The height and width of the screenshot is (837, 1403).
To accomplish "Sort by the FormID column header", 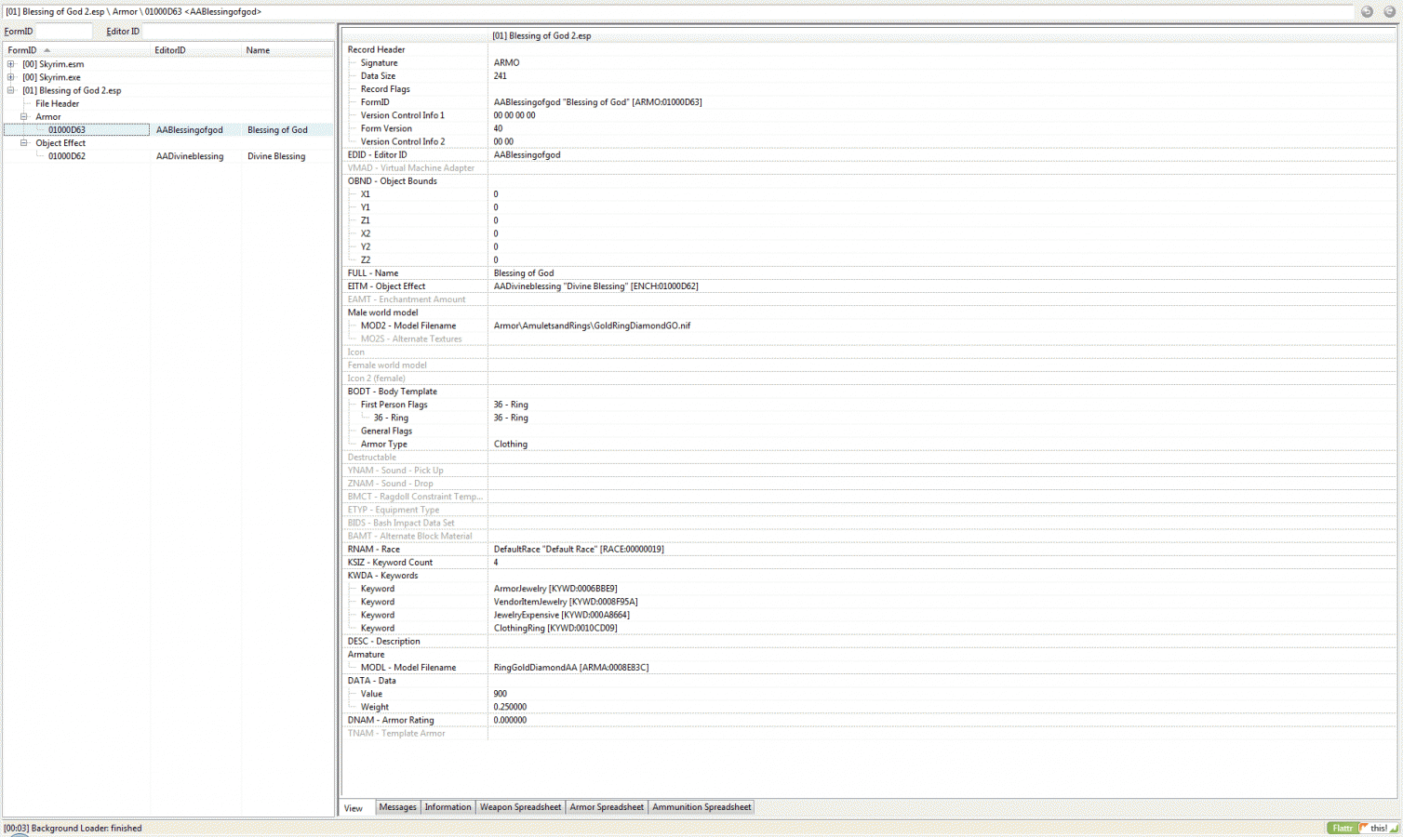I will point(22,50).
